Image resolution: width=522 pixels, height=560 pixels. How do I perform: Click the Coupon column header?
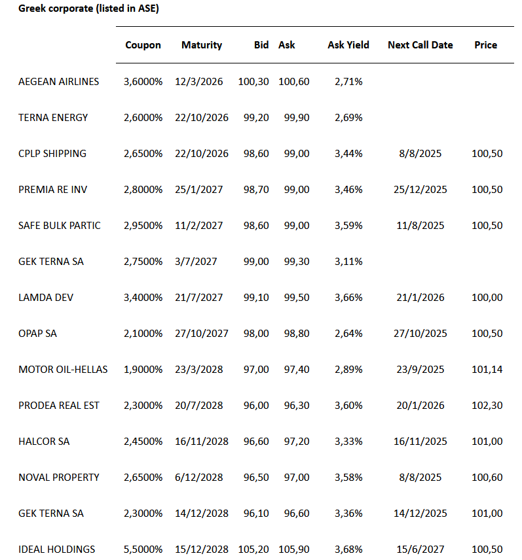click(x=143, y=45)
